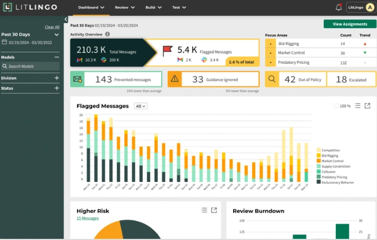
Task: Open the All dropdown beside Flagged Messages
Action: [x=140, y=106]
